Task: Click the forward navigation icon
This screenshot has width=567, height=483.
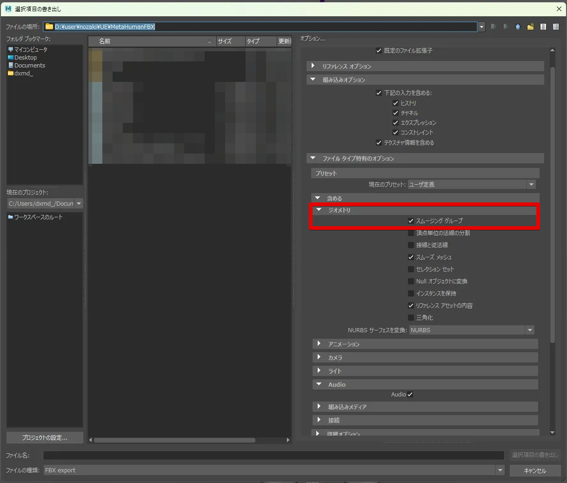Action: pyautogui.click(x=506, y=27)
